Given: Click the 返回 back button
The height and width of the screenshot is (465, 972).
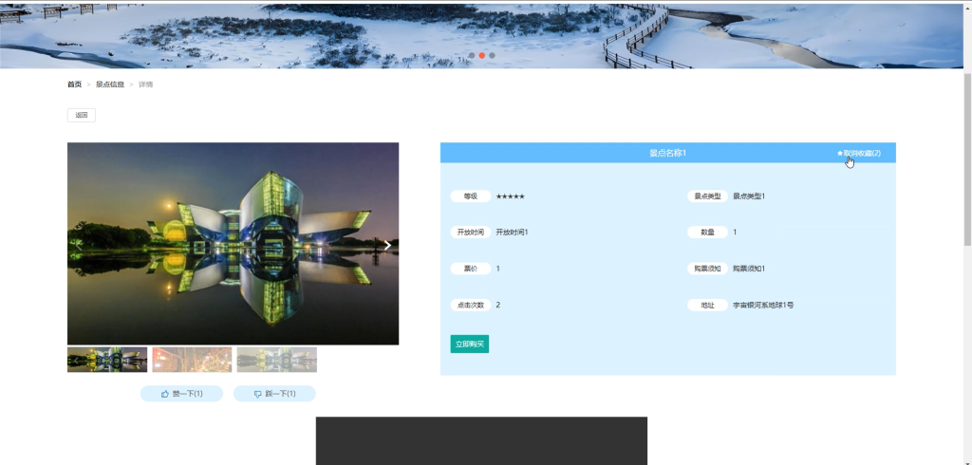Looking at the screenshot, I should (82, 115).
